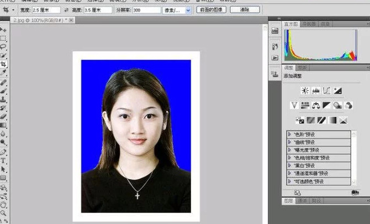Select the Blur tool
Screen dimensions: 370x224
click(3, 134)
